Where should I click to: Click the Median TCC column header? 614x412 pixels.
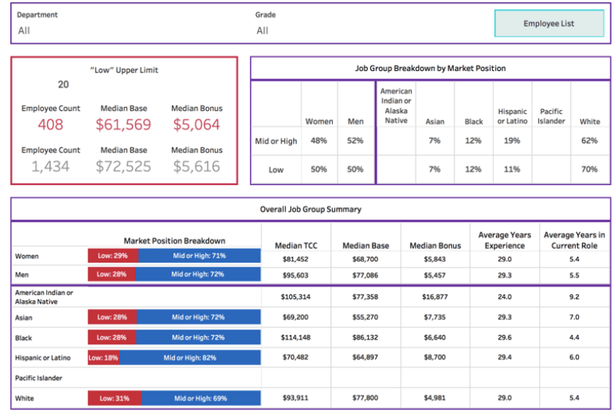pyautogui.click(x=296, y=246)
